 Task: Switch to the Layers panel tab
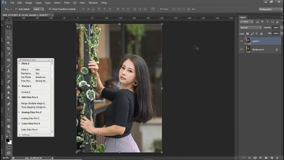click(x=243, y=17)
